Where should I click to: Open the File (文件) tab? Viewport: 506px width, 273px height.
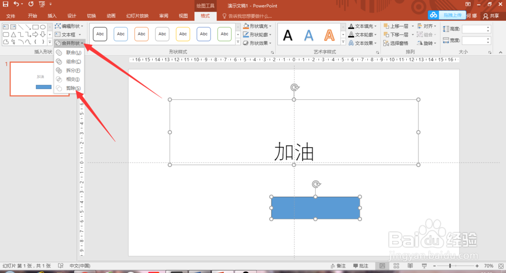11,16
